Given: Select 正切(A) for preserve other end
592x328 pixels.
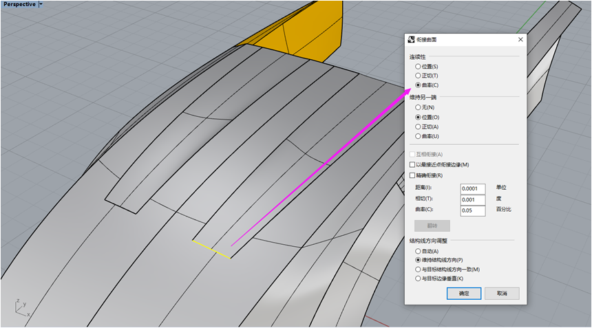Looking at the screenshot, I should 418,127.
